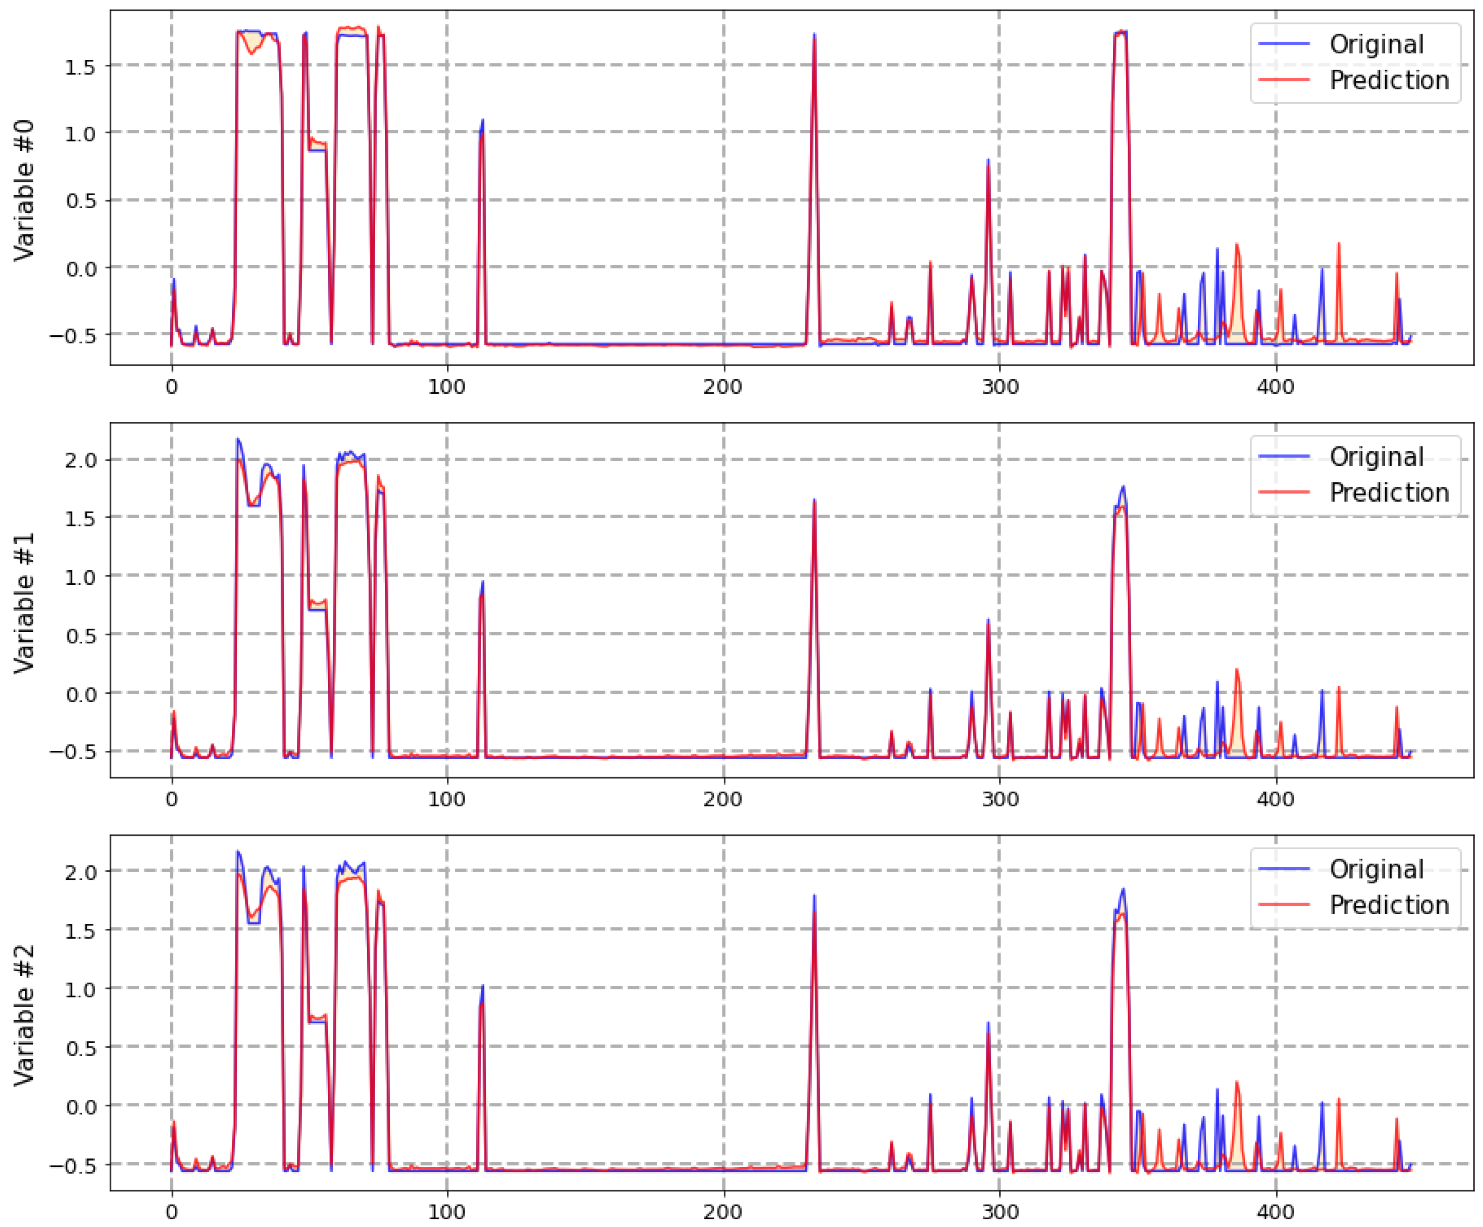This screenshot has width=1483, height=1227.
Task: Select 'Prediction' legend text in Variable #1 plot
Action: pyautogui.click(x=1389, y=492)
